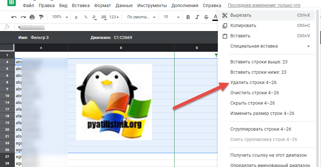Open the Файл menu
This screenshot has height=167, width=321.
coord(29,5)
